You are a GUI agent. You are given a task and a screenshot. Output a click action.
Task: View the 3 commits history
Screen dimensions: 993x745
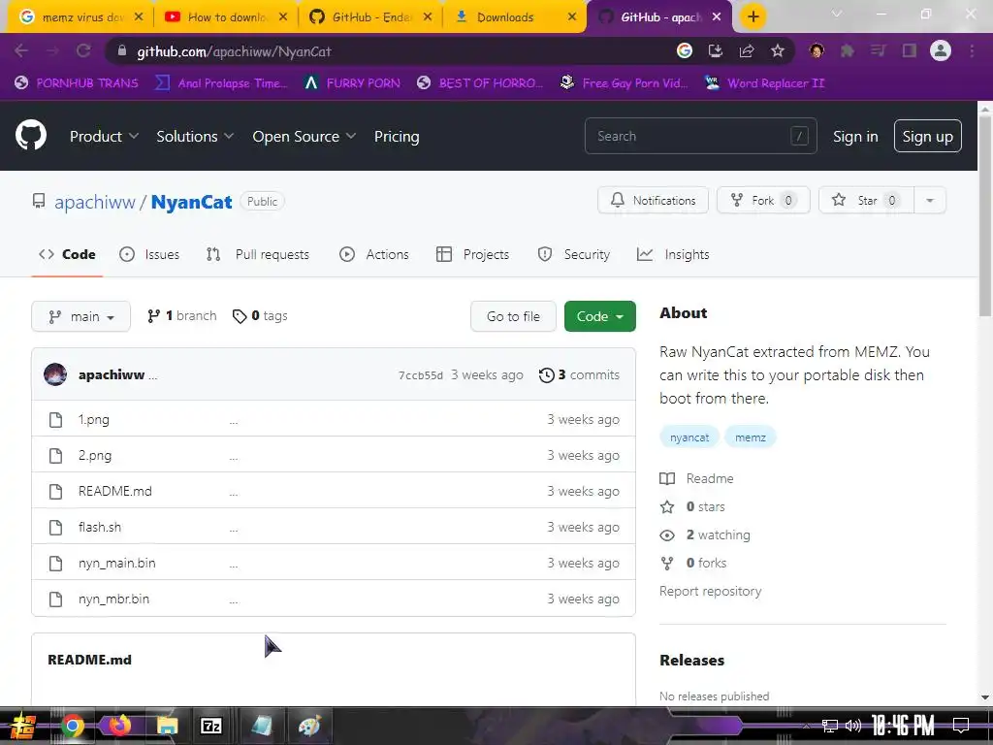(580, 375)
